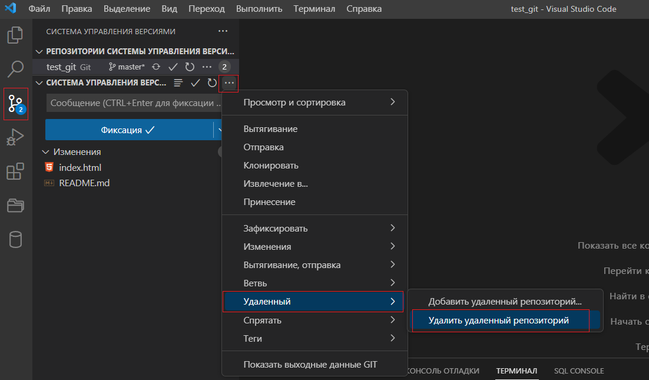The width and height of the screenshot is (649, 380).
Task: Open more actions on test_git row
Action: 207,67
